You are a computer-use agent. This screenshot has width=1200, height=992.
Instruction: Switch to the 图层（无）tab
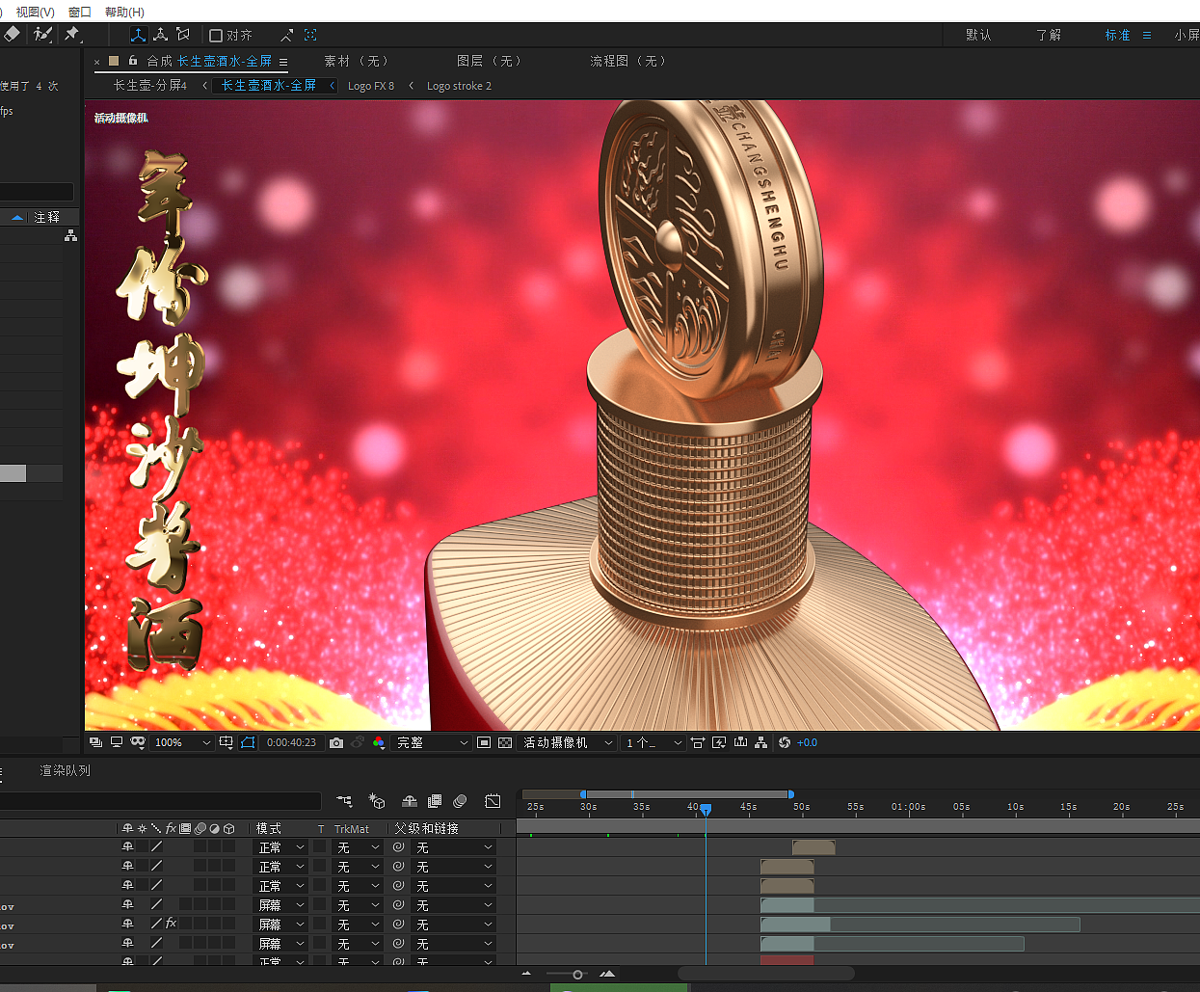(490, 61)
